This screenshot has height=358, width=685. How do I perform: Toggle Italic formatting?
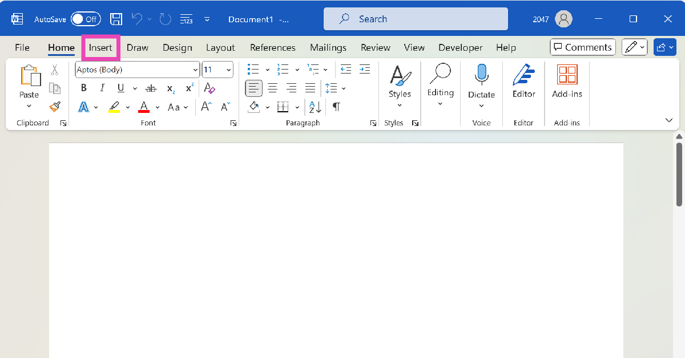[102, 88]
